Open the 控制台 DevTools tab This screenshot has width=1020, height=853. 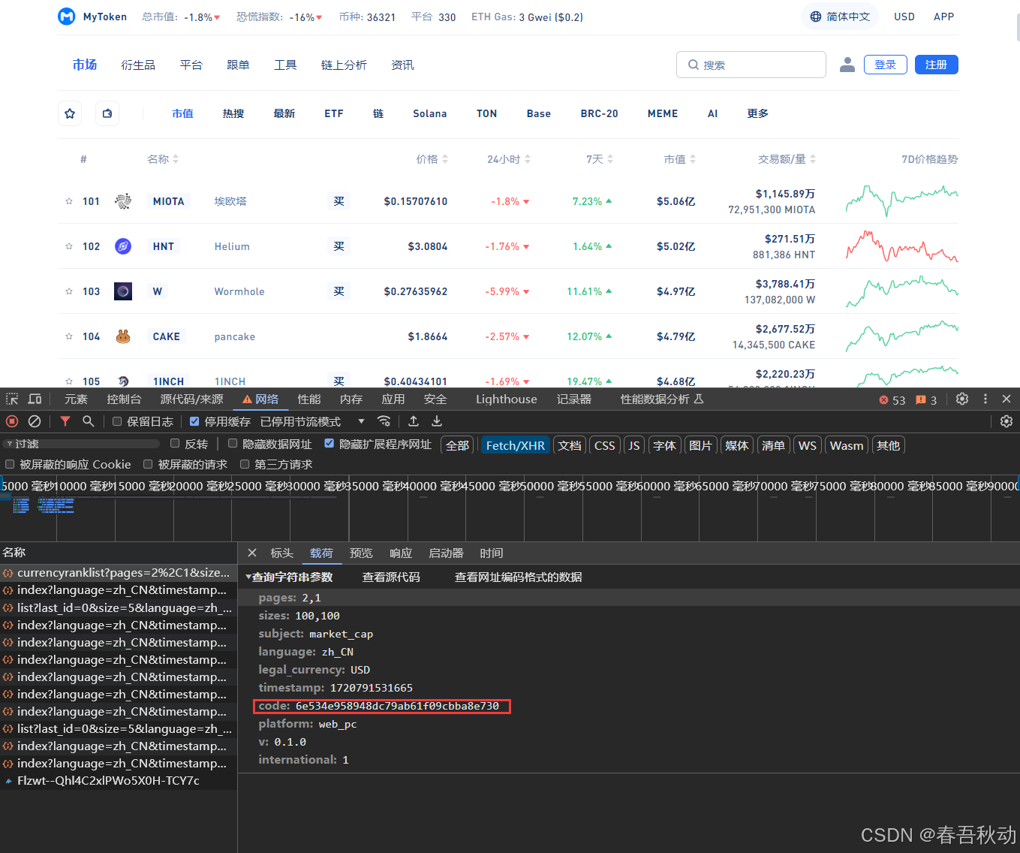124,399
